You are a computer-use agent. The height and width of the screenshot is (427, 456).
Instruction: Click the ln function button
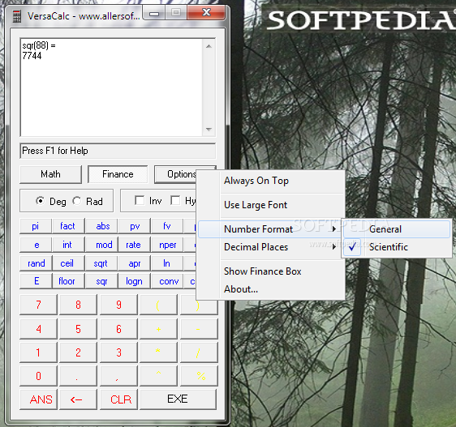pyautogui.click(x=166, y=263)
